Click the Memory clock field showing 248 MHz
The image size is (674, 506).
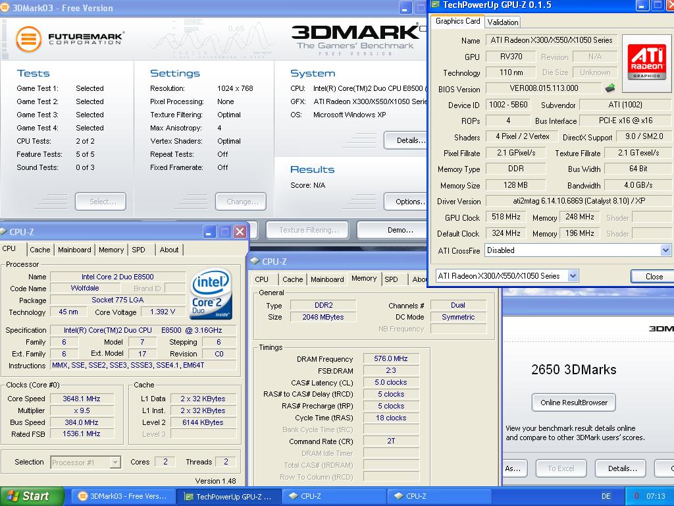click(579, 217)
